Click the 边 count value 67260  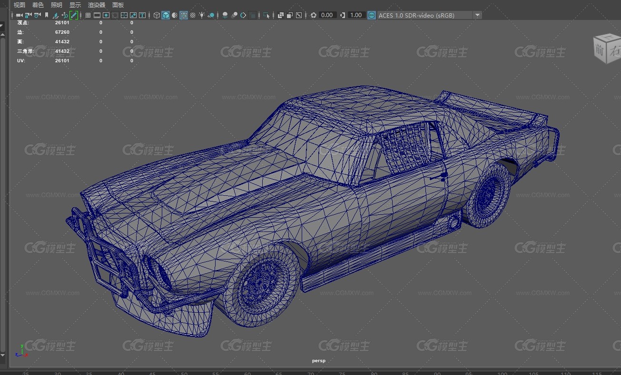(62, 32)
